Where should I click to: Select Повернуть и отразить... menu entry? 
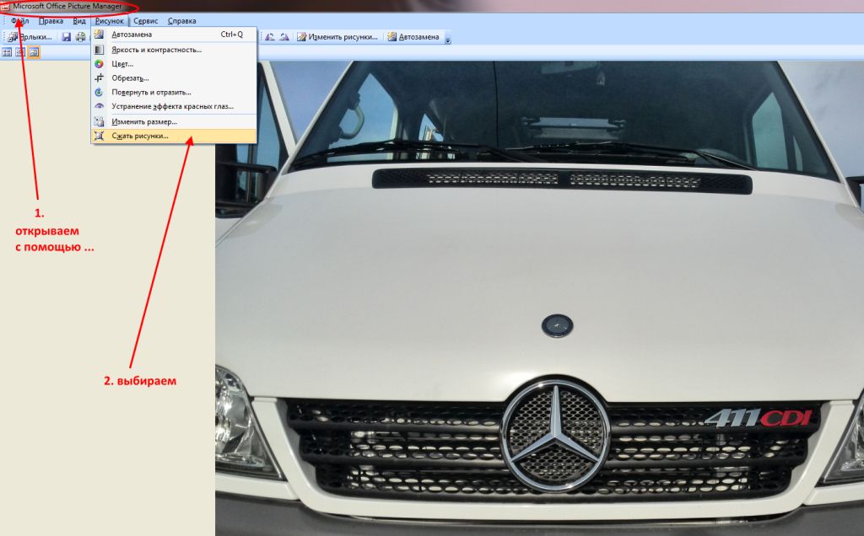174,93
